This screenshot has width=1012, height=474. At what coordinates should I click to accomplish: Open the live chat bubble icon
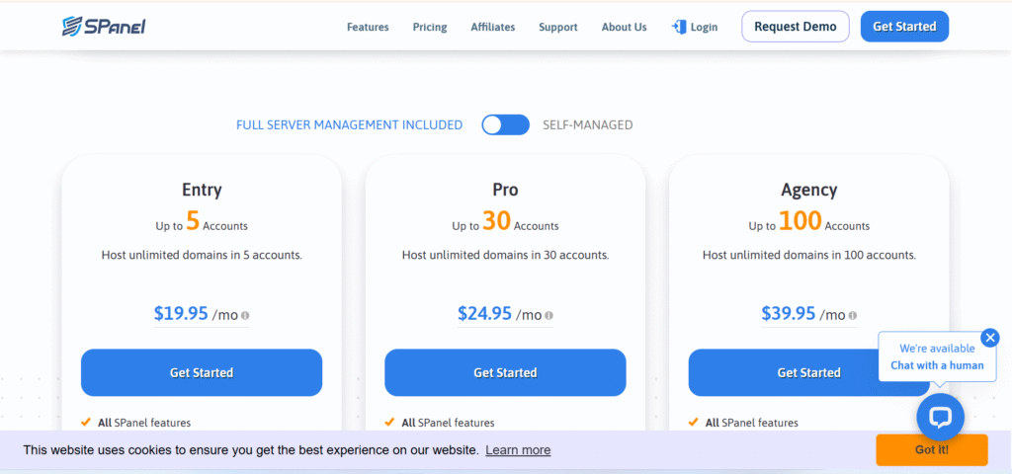coord(940,417)
